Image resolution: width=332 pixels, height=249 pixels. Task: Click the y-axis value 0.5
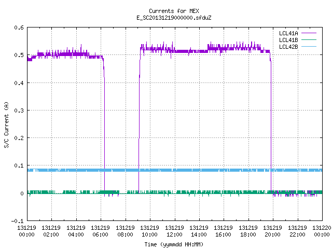point(19,55)
